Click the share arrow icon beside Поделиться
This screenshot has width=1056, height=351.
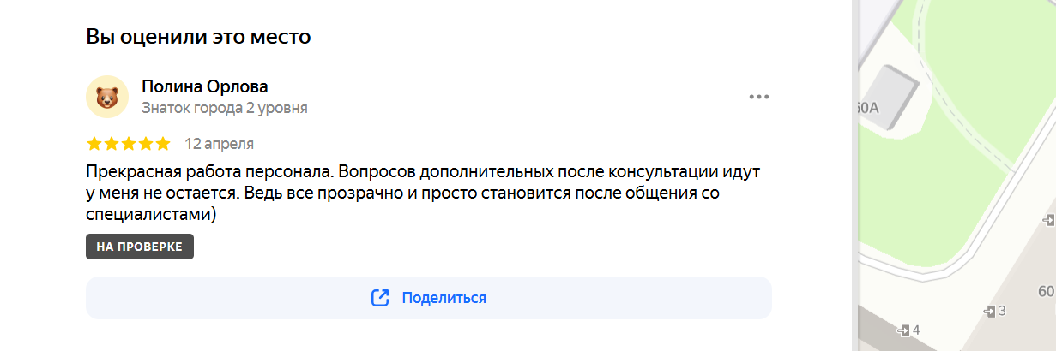(x=380, y=298)
